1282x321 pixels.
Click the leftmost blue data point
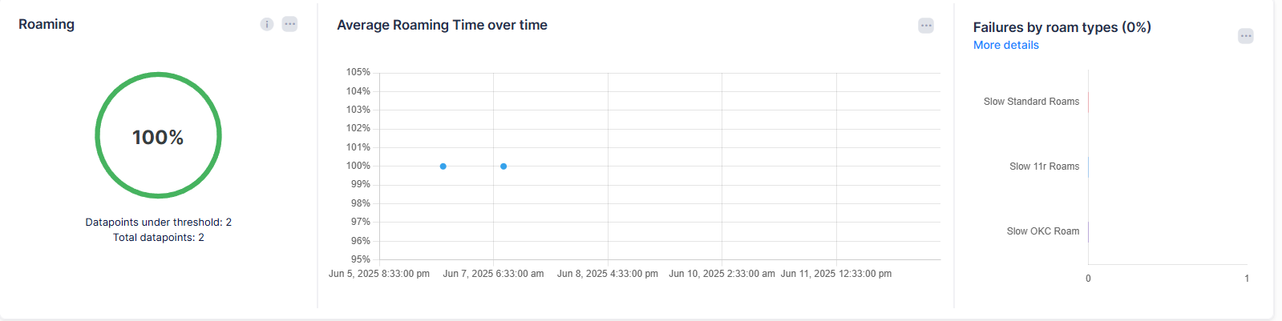click(443, 167)
